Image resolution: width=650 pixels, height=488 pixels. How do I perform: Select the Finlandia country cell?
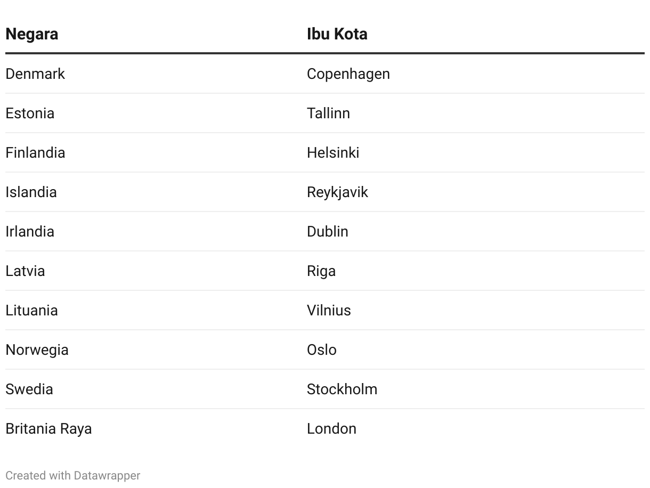coord(35,152)
